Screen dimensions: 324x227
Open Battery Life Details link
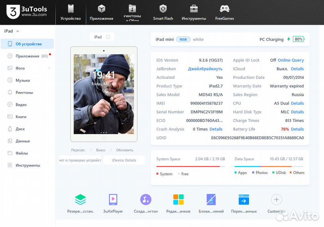297,129
